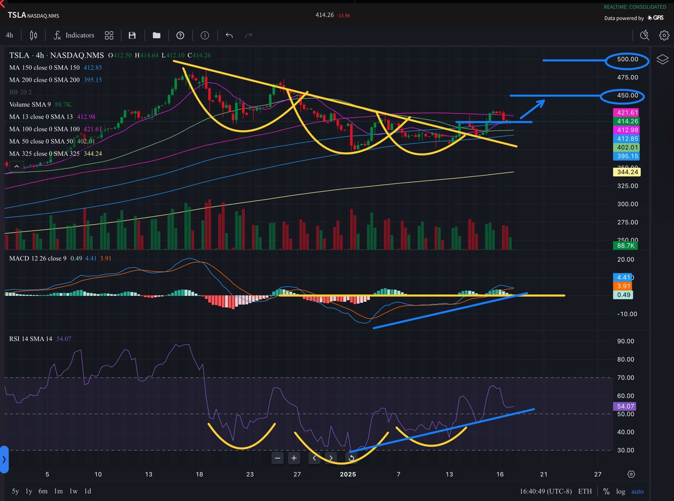Click the TSLA · 4h · NASDAQ.NMS chart title
This screenshot has height=501, width=674.
[57, 55]
